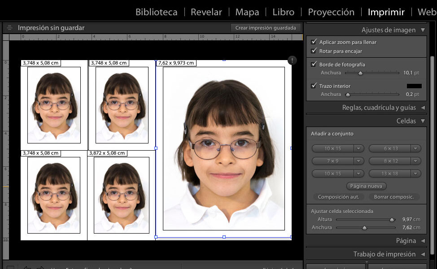The height and width of the screenshot is (269, 437).
Task: Toggle the Borde de fotografía option
Action: click(313, 64)
